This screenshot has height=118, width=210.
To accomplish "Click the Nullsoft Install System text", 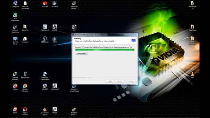I will pyautogui.click(x=82, y=78).
